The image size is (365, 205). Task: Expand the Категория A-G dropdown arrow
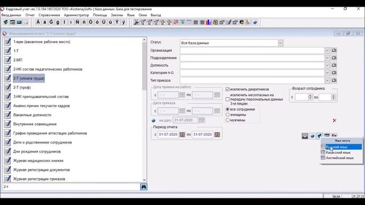[x=327, y=73]
